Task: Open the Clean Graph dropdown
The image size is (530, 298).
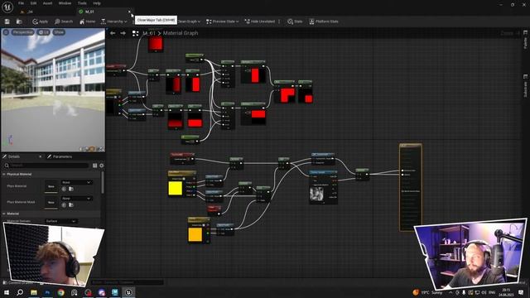Action: pos(189,22)
